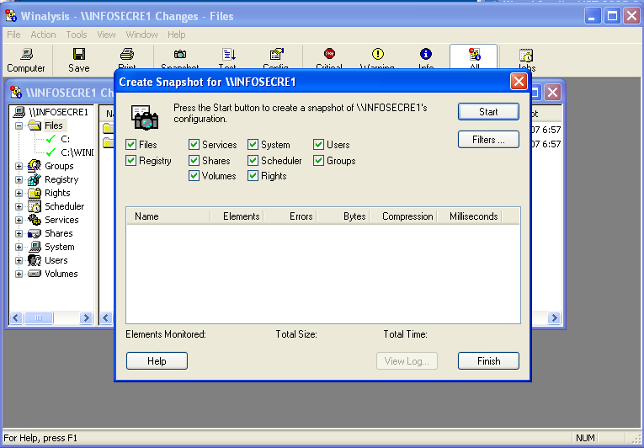Close the Create Snapshot dialog
Image resolution: width=644 pixels, height=448 pixels.
pos(519,82)
